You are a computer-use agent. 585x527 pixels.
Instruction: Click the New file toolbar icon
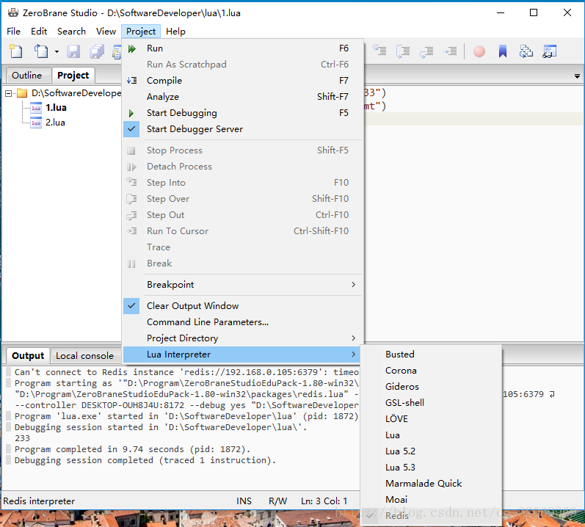(16, 51)
